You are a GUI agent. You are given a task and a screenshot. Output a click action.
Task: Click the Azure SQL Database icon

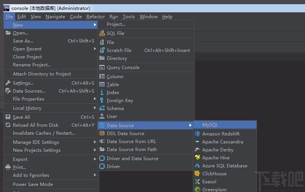pos(197,165)
